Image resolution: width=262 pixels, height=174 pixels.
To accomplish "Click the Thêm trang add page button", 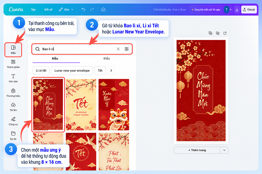I will click(197, 150).
